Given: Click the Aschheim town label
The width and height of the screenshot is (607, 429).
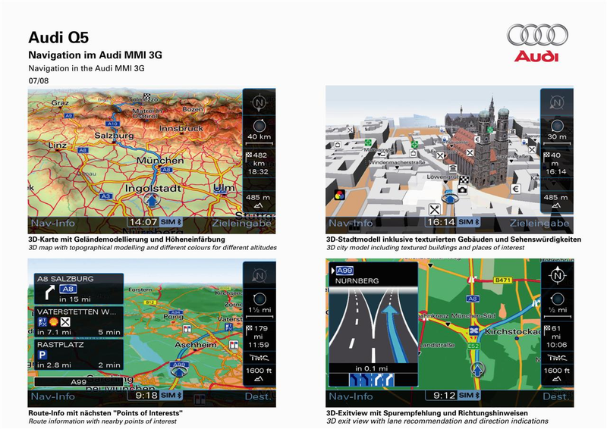Looking at the screenshot, I should (196, 345).
